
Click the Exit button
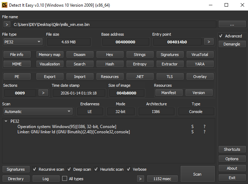coord(232,178)
